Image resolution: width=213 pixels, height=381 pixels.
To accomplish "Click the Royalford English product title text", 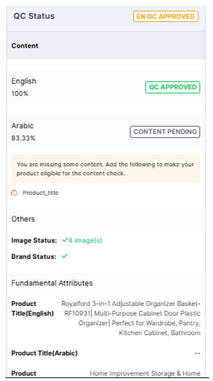I will [131, 318].
